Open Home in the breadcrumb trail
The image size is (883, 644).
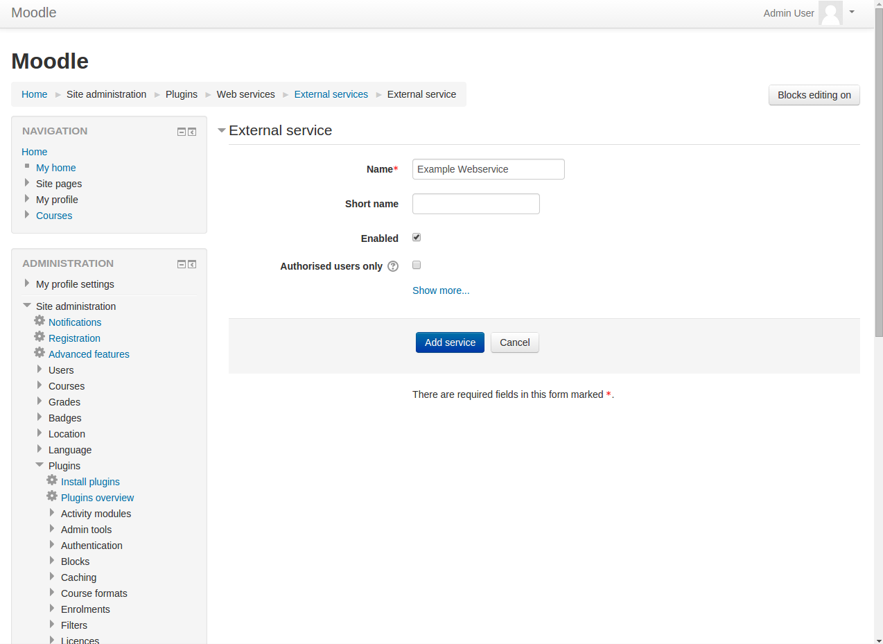[35, 94]
